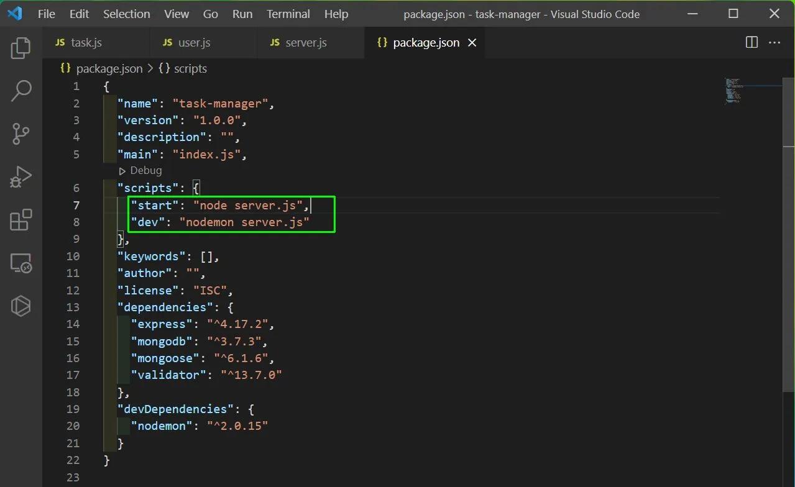Open the Edit menu
This screenshot has height=487, width=795.
80,14
